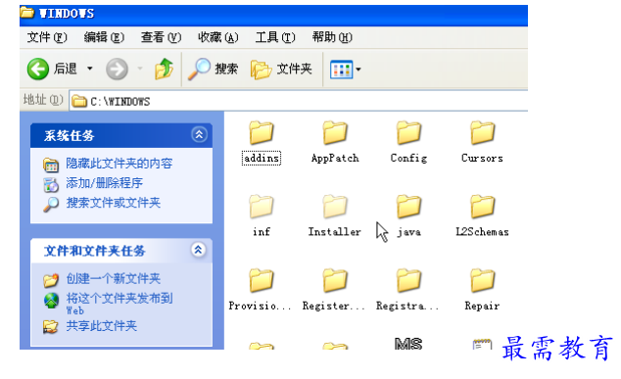Click shared folder icon beside 共享此文件夹
The height and width of the screenshot is (379, 621).
[51, 327]
